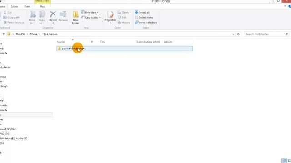Click This PC in the address bar

click(x=20, y=34)
